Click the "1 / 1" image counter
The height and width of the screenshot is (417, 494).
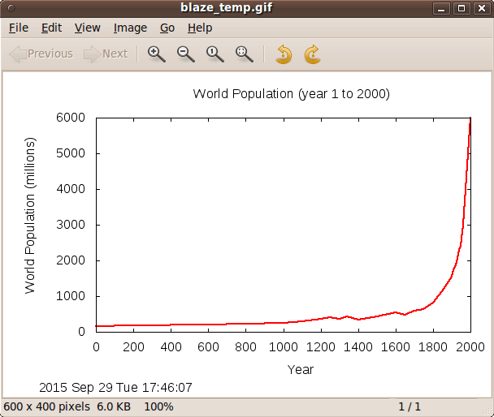pos(409,406)
